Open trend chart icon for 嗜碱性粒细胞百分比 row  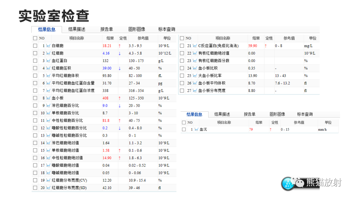(x=48, y=135)
